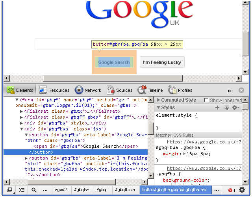Collapse the form#gbqf node

[x=17, y=100]
